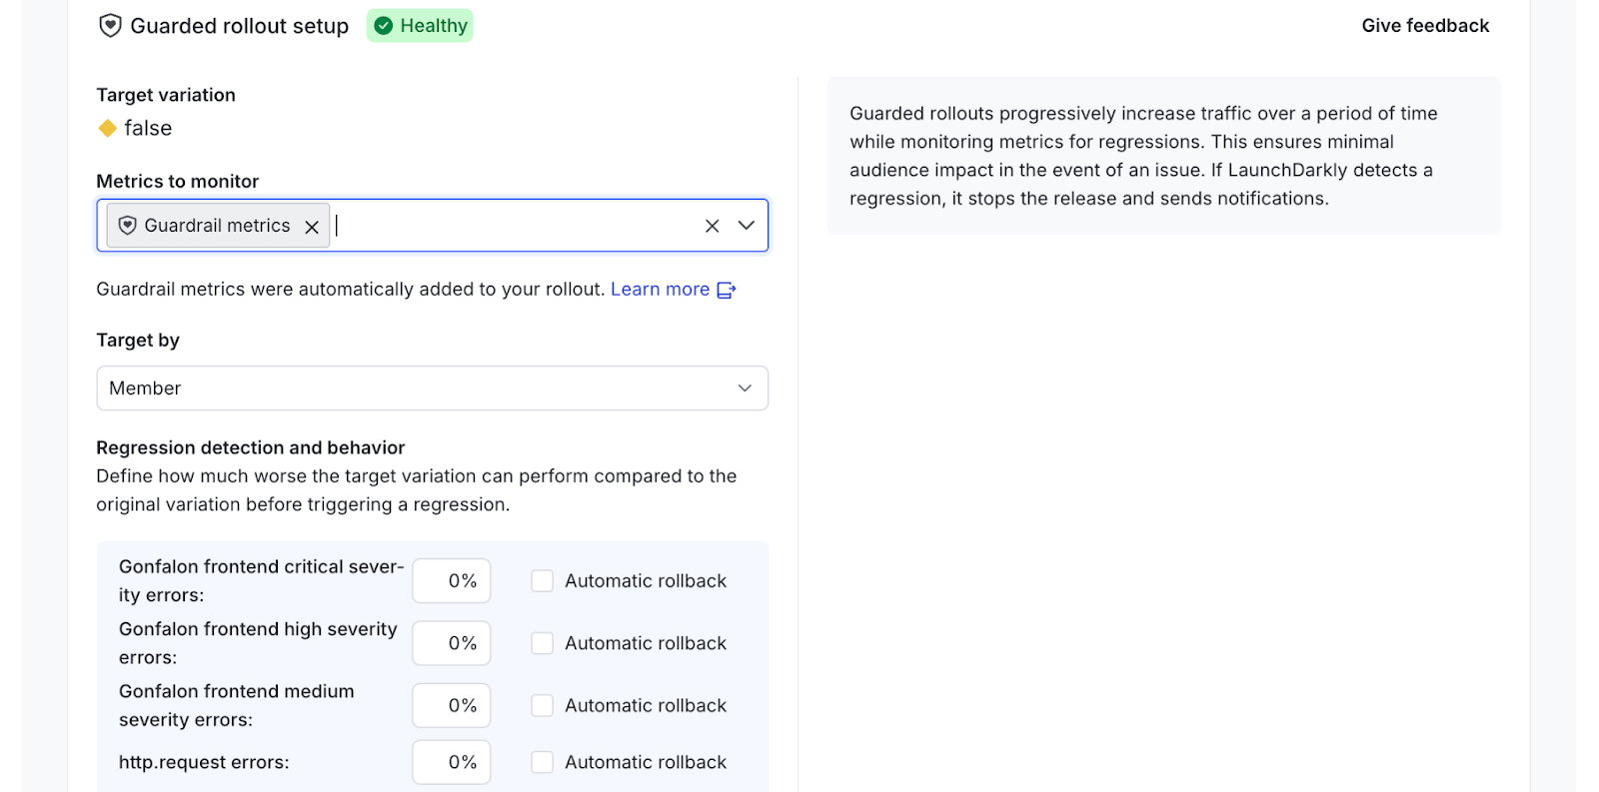Click shield icon in Guardrail metrics chip
This screenshot has width=1599, height=792.
point(127,226)
